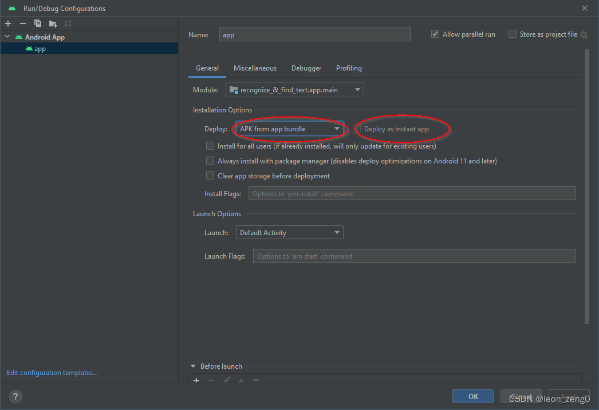The image size is (599, 410).
Task: Remove the selected configuration
Action: pyautogui.click(x=23, y=24)
